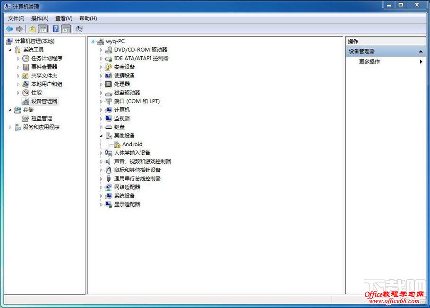
Task: Select the wyq-PC root node in device list
Action: coord(116,41)
